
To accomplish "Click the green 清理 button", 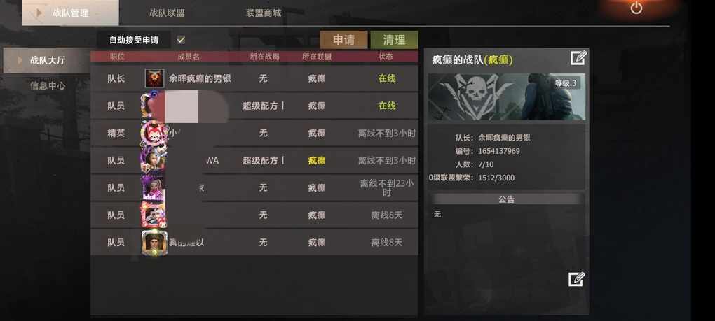I will click(x=394, y=40).
